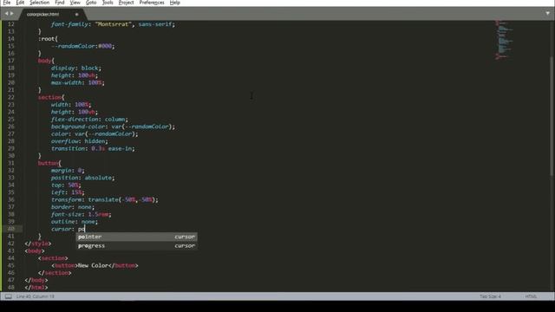Open the Goto menu
This screenshot has width=555, height=312.
[x=91, y=3]
